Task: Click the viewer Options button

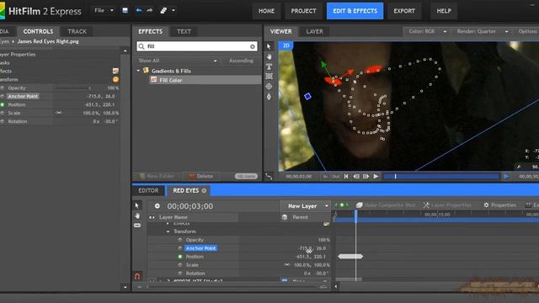Action: point(528,31)
